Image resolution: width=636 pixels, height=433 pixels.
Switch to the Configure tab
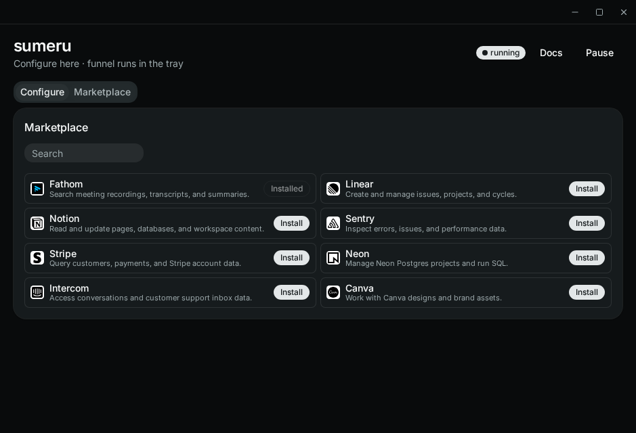[x=42, y=92]
